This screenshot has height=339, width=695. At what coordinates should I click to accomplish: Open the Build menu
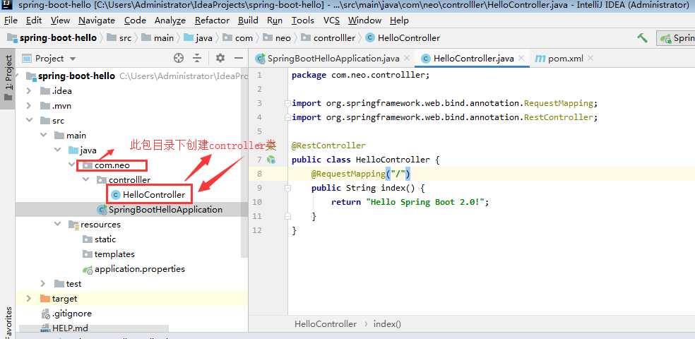tap(248, 20)
